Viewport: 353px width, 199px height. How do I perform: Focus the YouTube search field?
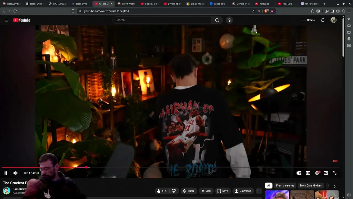tap(162, 20)
